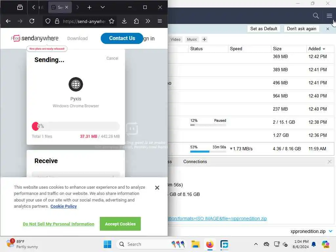Dismiss the cookie notice banner
This screenshot has height=252, width=336.
click(x=157, y=188)
